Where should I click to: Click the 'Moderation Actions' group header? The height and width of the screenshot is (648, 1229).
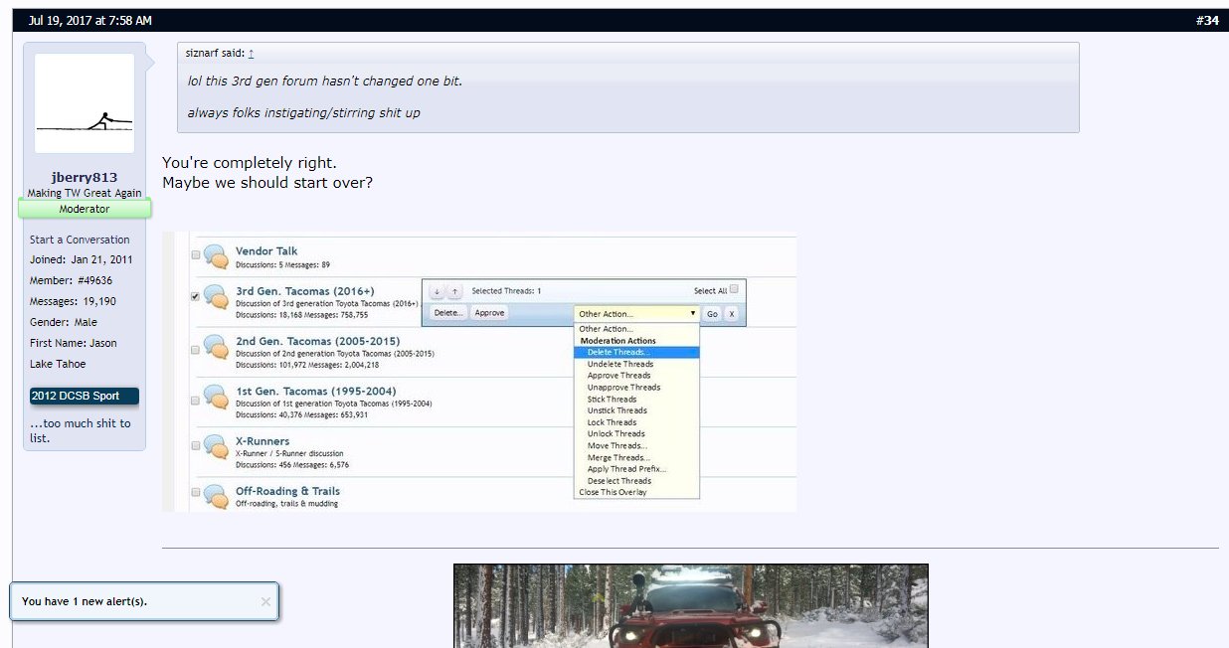coord(617,341)
